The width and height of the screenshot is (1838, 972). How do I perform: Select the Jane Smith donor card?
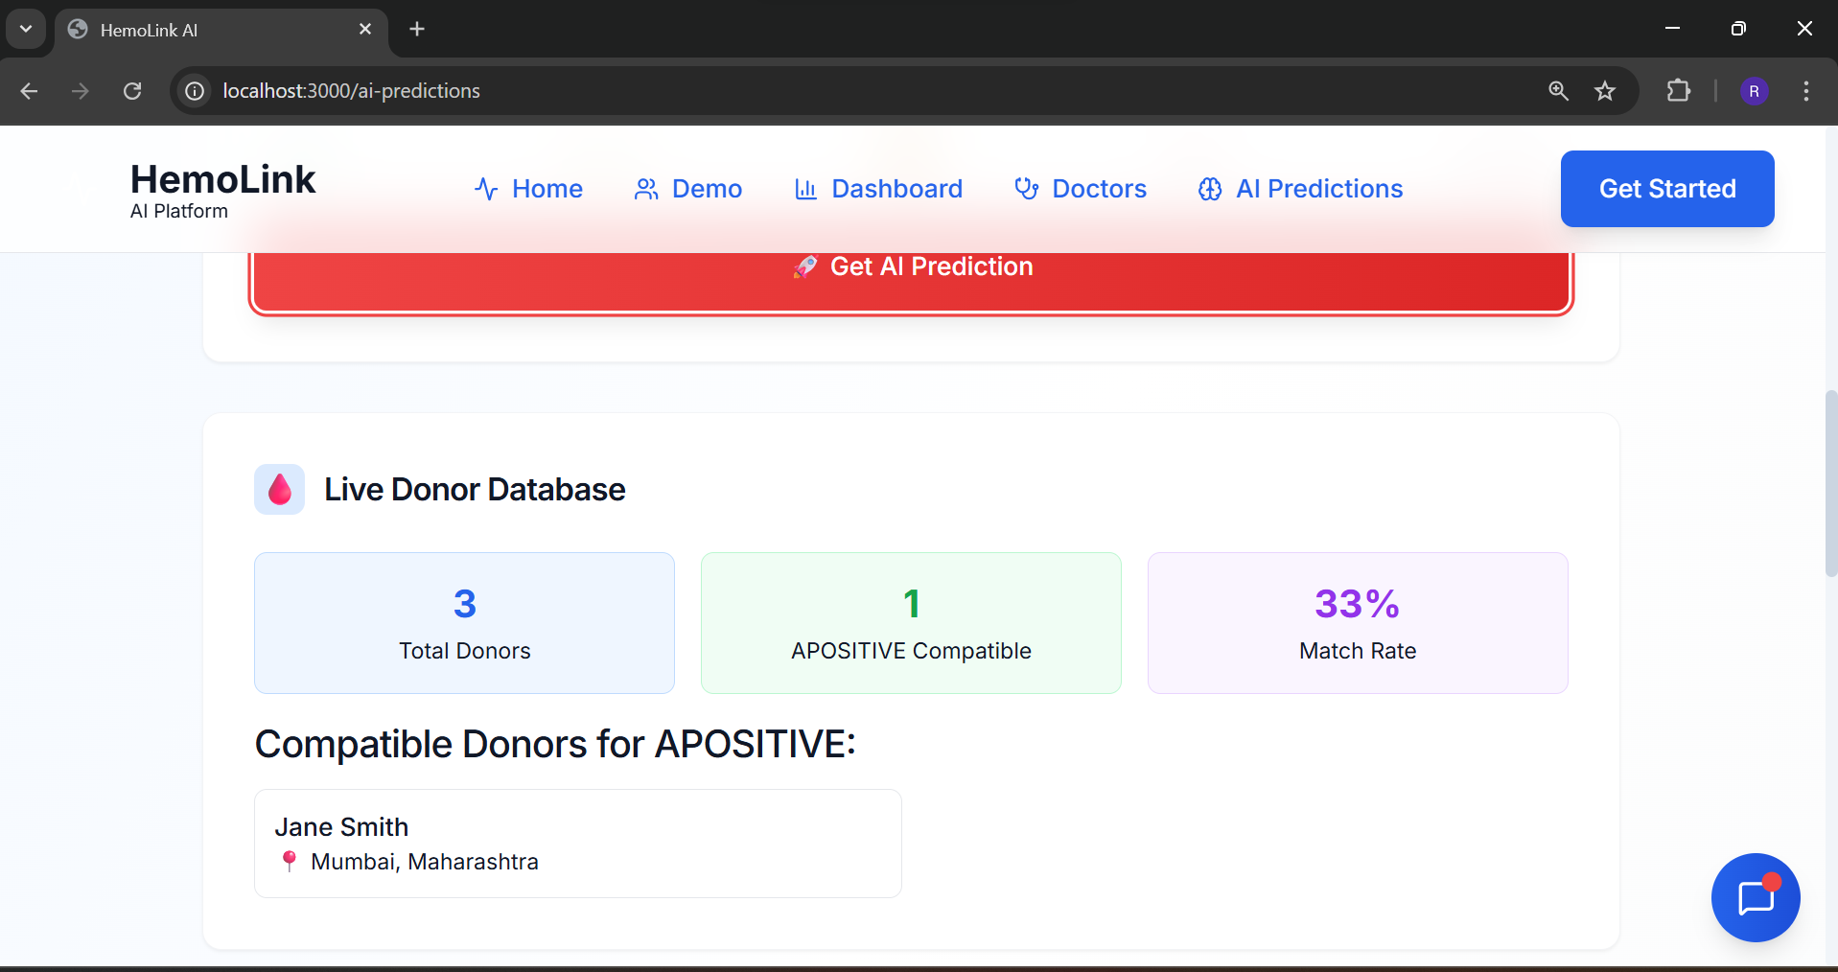tap(578, 844)
